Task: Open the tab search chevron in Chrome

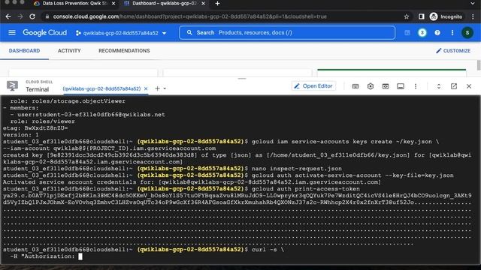Action: tap(473, 3)
